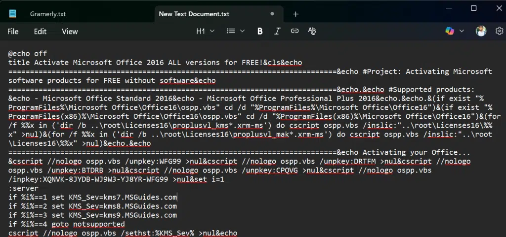The image size is (506, 237).
Task: Click the Notepad app icon in title bar
Action: [12, 14]
